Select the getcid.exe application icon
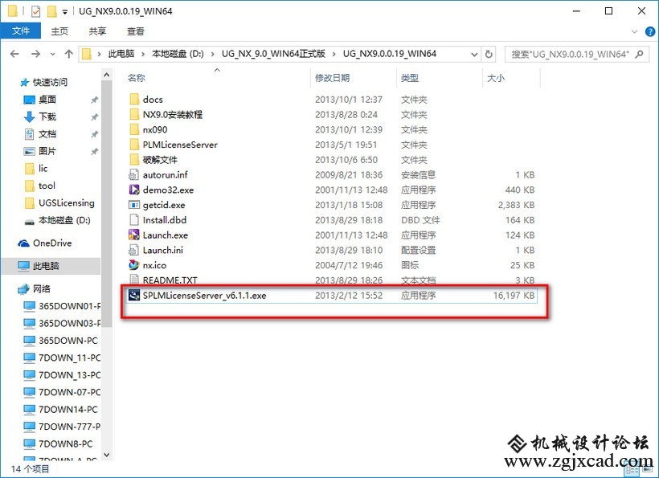Viewport: 659px width, 478px height. pyautogui.click(x=134, y=205)
